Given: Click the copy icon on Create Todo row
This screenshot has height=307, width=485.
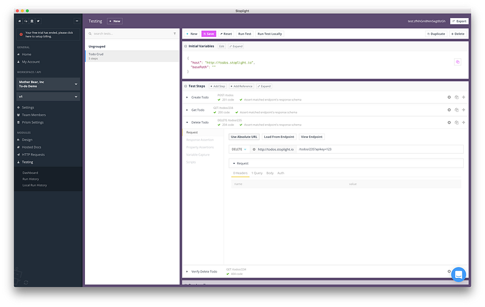Looking at the screenshot, I should pyautogui.click(x=457, y=97).
